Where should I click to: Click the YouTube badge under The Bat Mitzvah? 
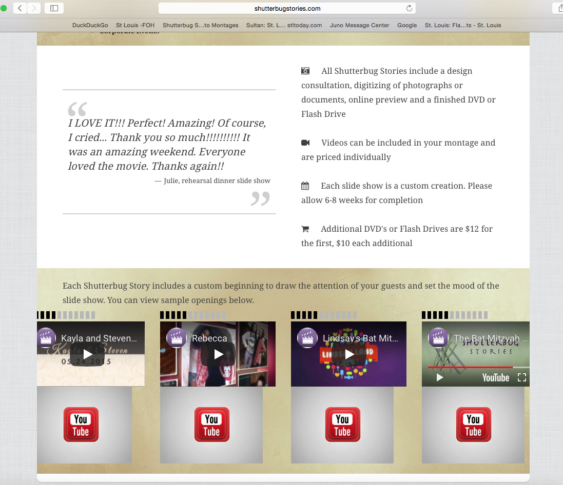474,425
